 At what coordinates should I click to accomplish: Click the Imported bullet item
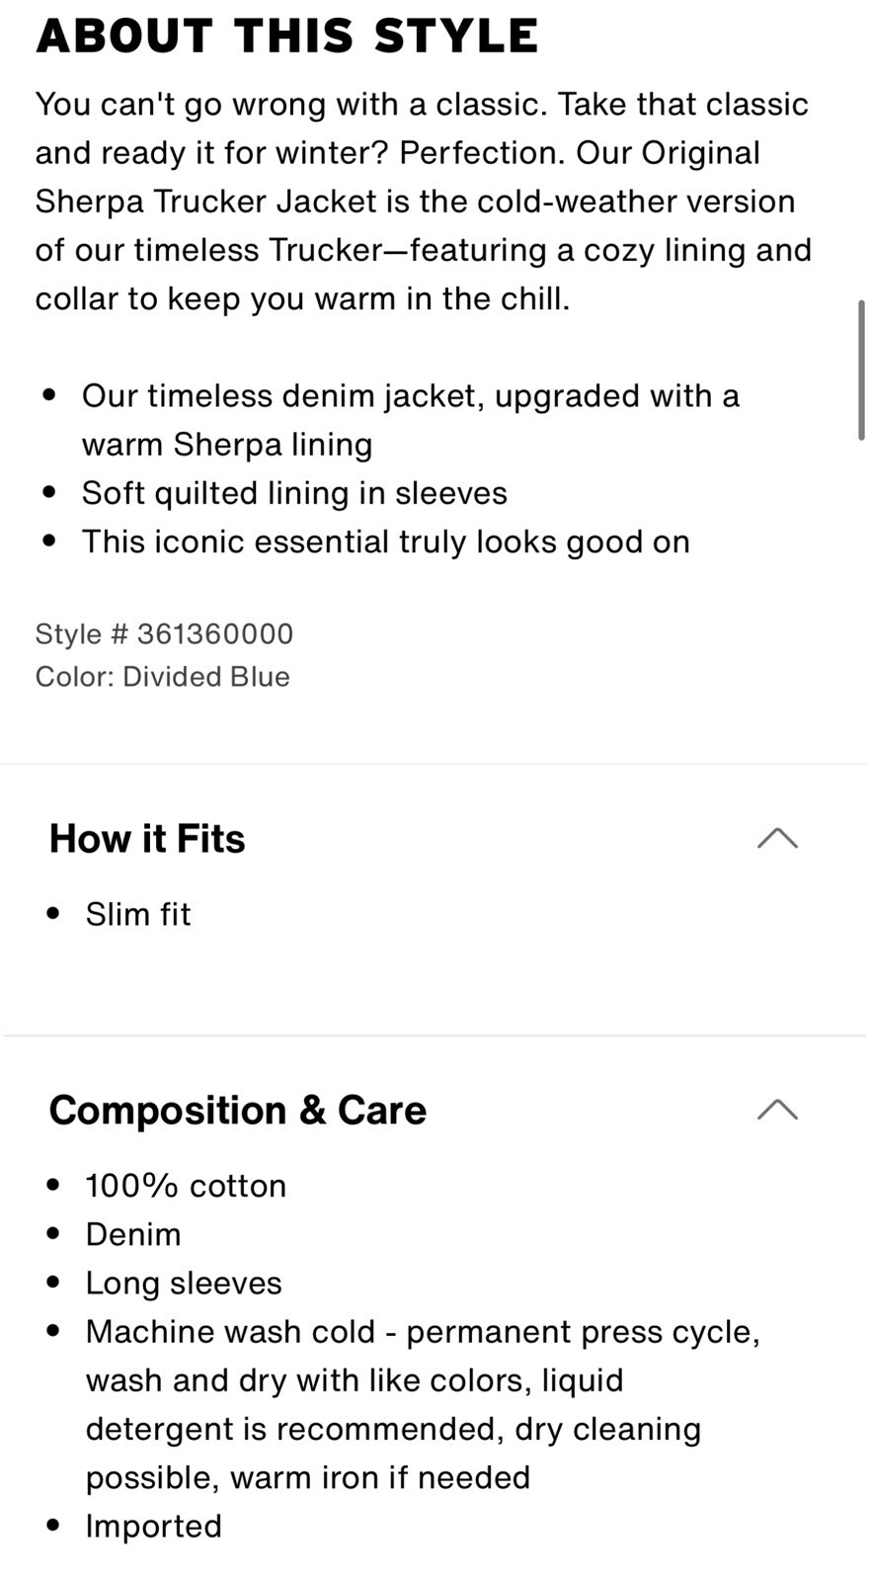click(x=153, y=1526)
